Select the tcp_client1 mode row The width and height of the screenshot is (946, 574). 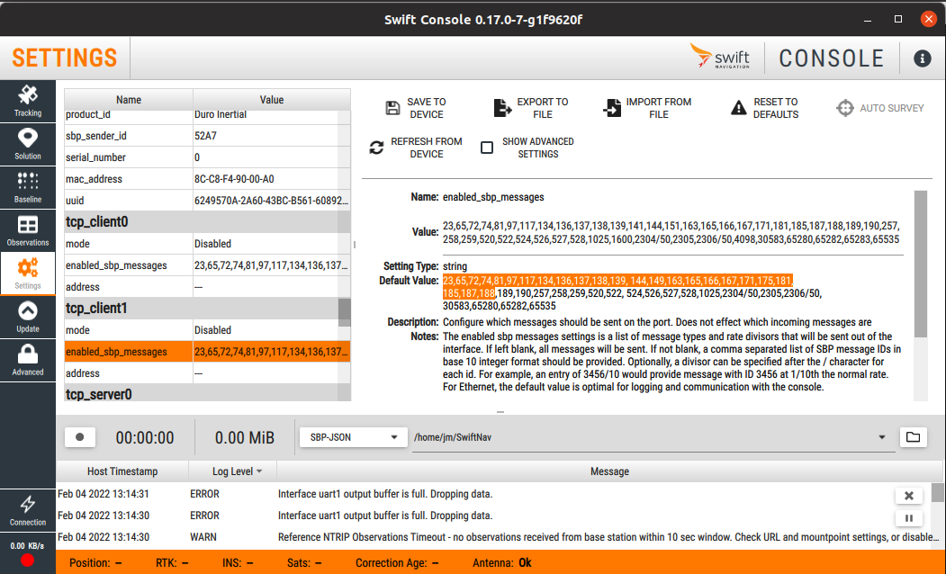207,330
